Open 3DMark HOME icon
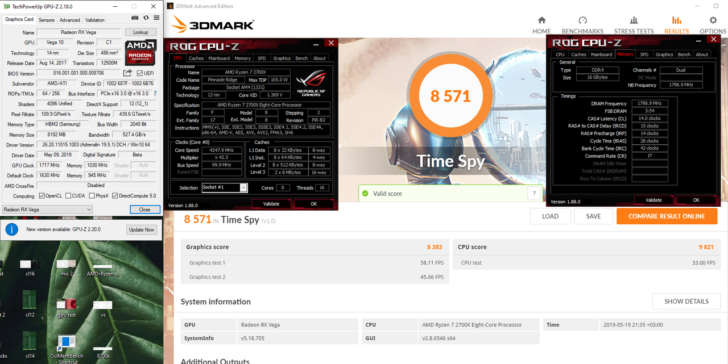This screenshot has width=728, height=364. [541, 20]
